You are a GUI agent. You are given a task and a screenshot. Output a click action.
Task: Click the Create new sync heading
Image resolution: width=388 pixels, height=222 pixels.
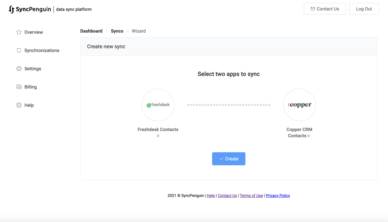click(106, 46)
